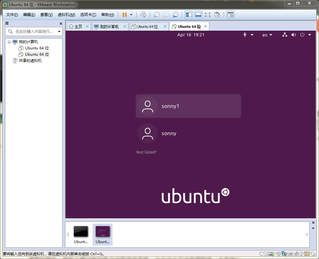The image size is (319, 259).
Task: Click the volume icon on the Ubuntu top bar
Action: point(294,35)
